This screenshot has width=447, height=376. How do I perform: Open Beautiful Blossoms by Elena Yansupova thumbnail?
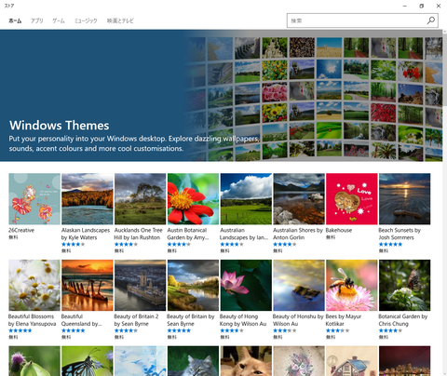(34, 285)
